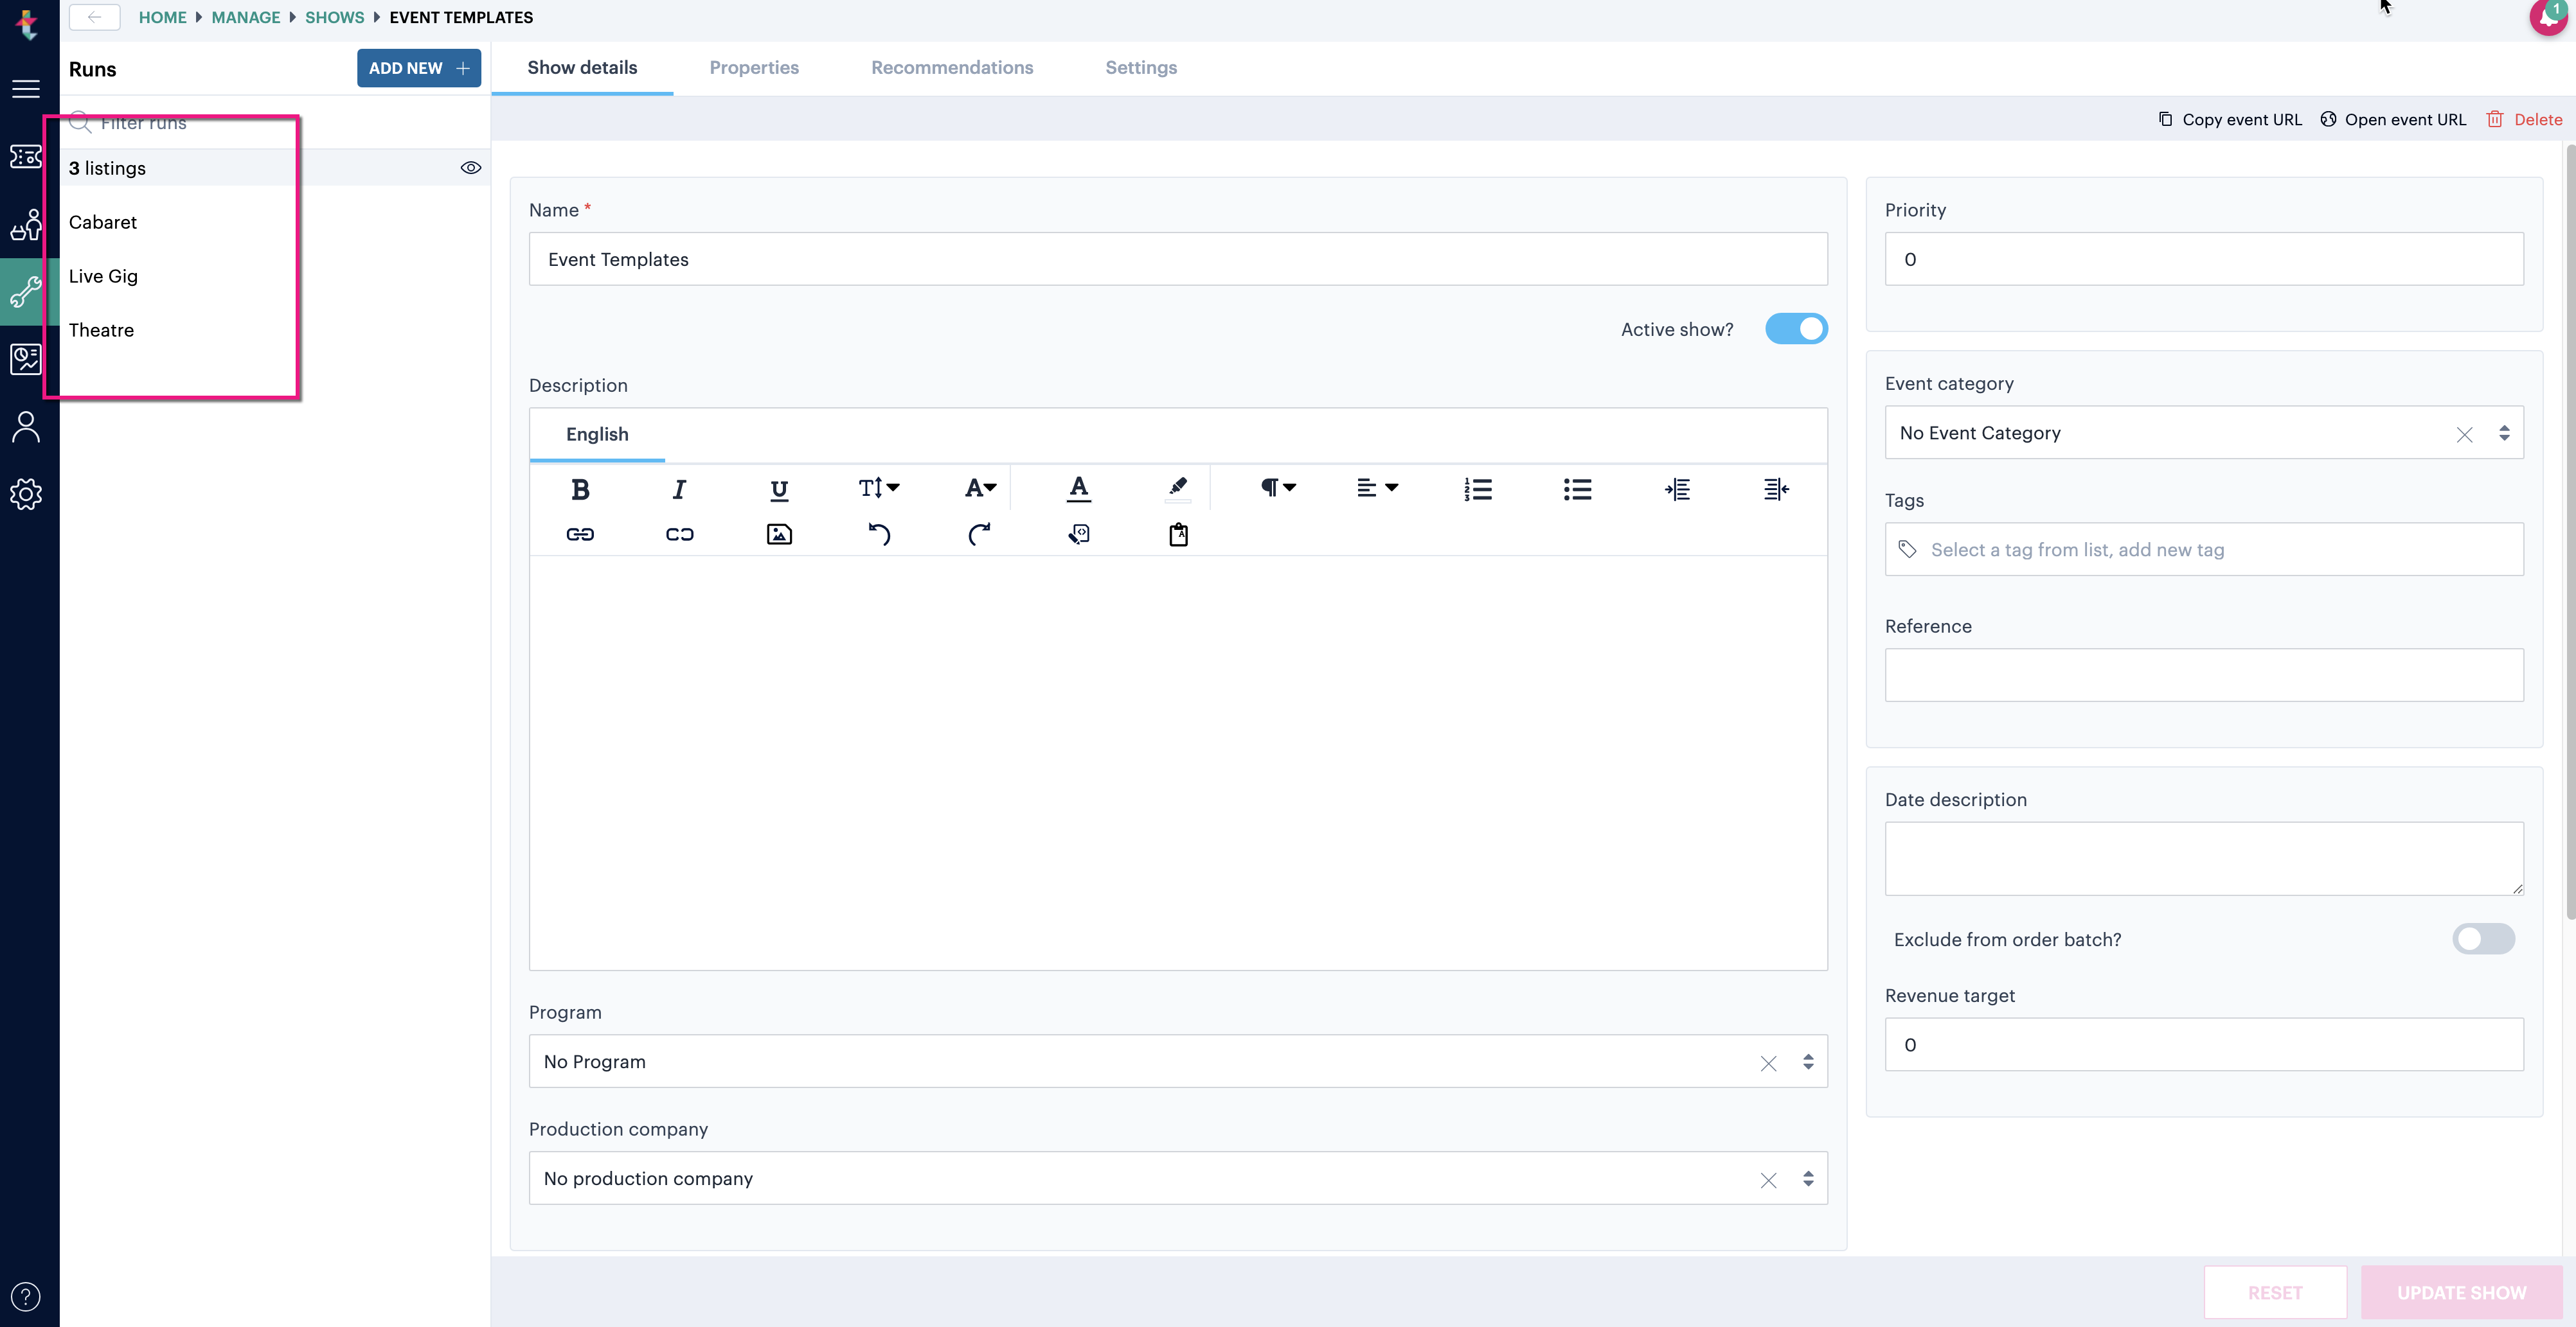Switch to the Settings tab
The height and width of the screenshot is (1327, 2576).
(1141, 68)
